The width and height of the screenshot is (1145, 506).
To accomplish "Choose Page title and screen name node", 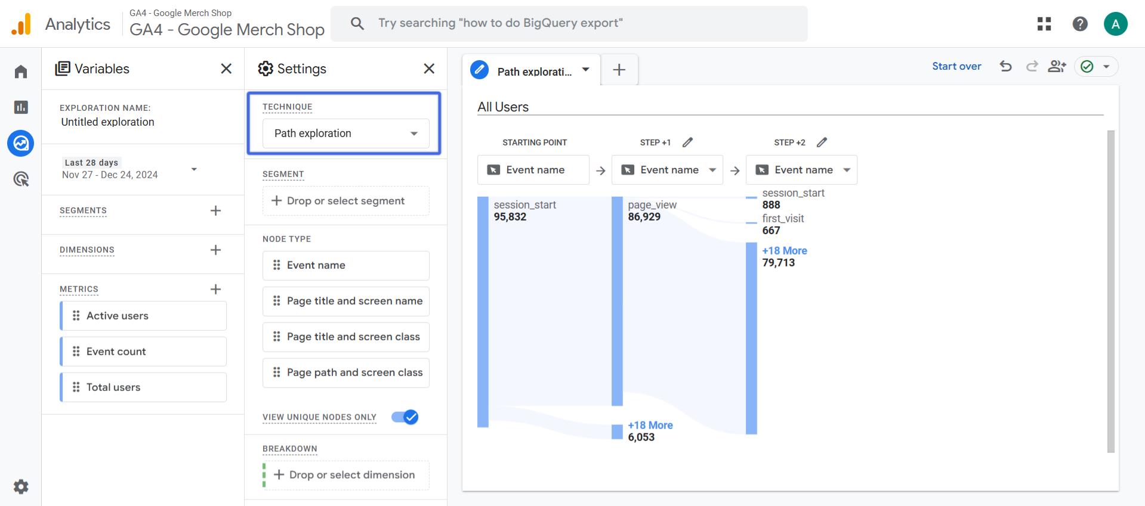I will [x=346, y=301].
